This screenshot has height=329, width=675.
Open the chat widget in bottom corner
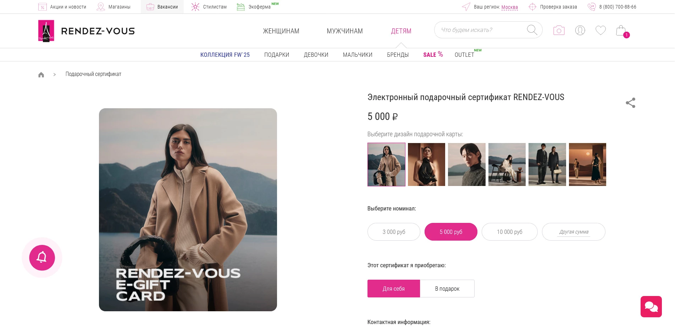(x=651, y=306)
